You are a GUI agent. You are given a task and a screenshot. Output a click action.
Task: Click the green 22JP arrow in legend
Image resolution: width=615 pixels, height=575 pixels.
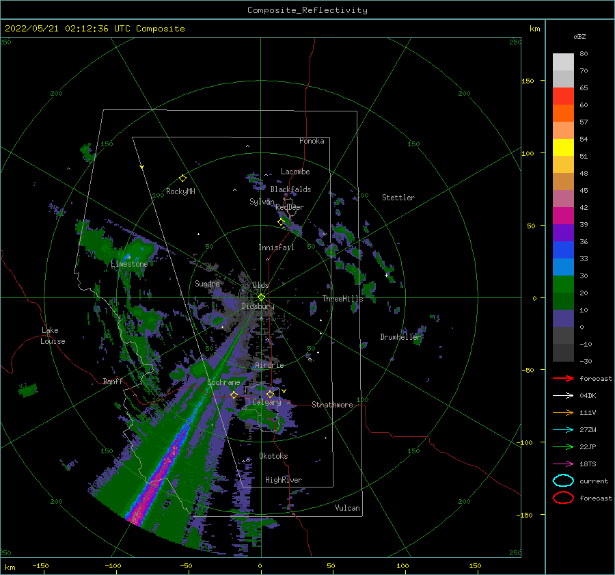pos(563,446)
